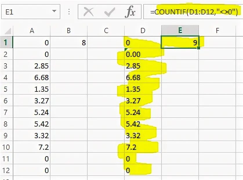Click the formula bar with COUNTIF formula
The width and height of the screenshot is (243, 180).
click(193, 12)
